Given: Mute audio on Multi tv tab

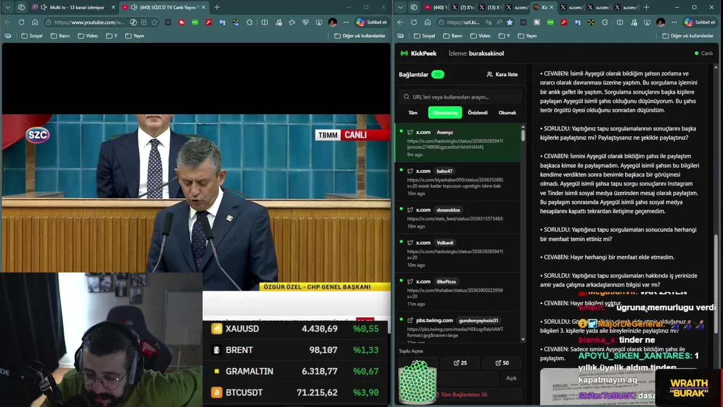Looking at the screenshot, I should 44,7.
